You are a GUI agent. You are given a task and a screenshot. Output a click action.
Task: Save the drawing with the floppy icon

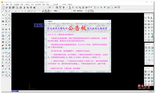[x=10, y=7]
